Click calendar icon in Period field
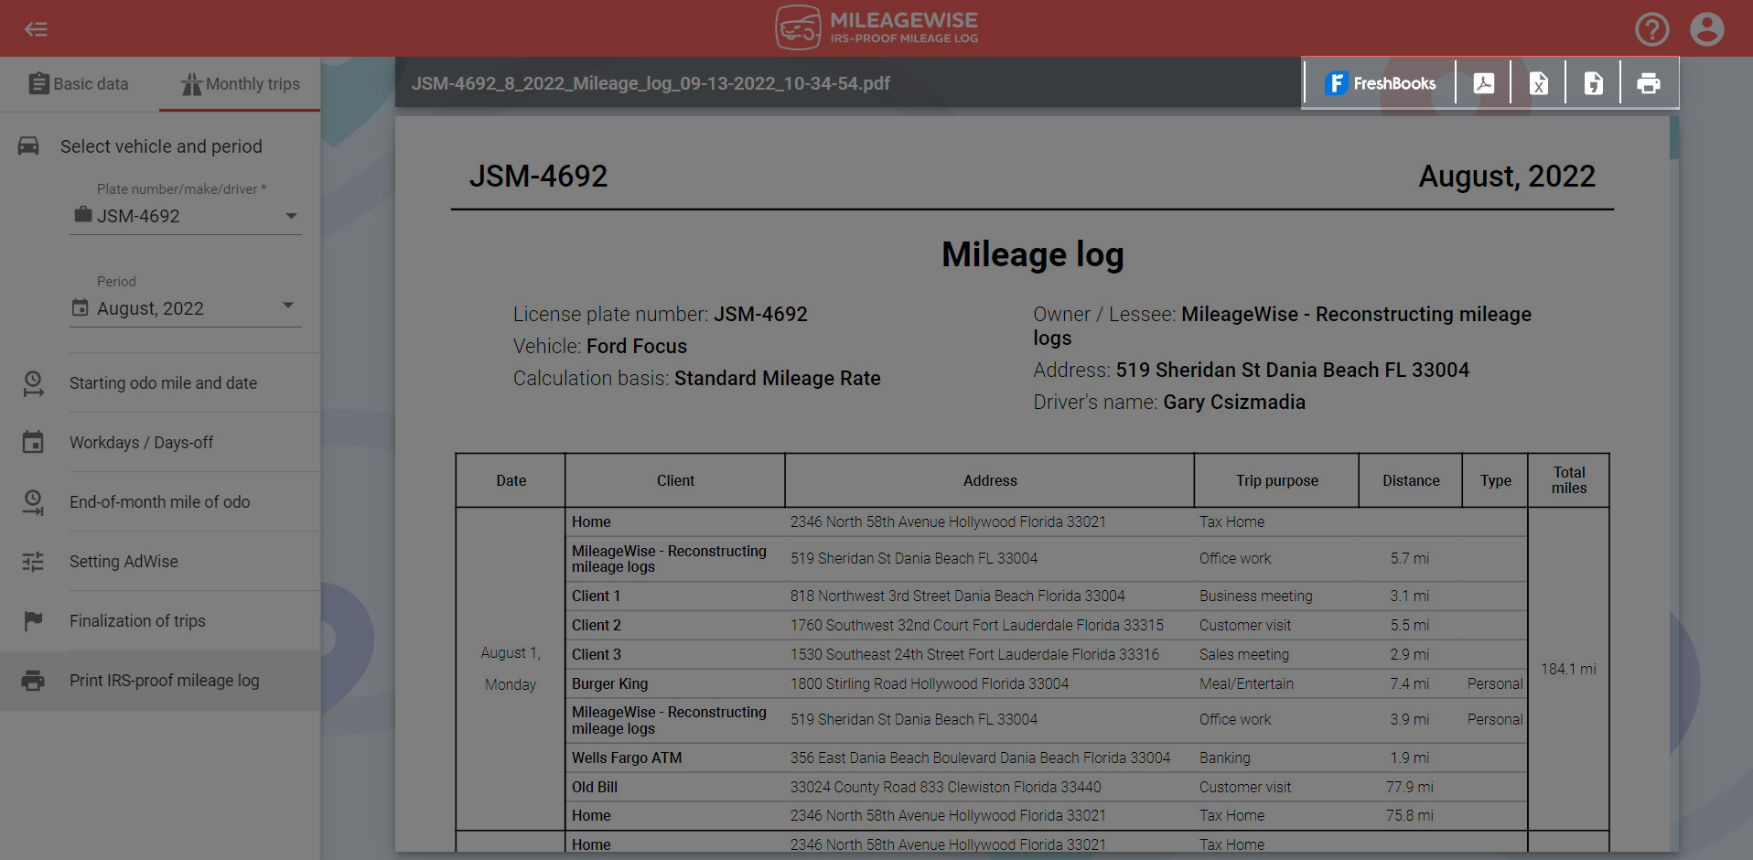This screenshot has width=1753, height=860. pyautogui.click(x=81, y=308)
